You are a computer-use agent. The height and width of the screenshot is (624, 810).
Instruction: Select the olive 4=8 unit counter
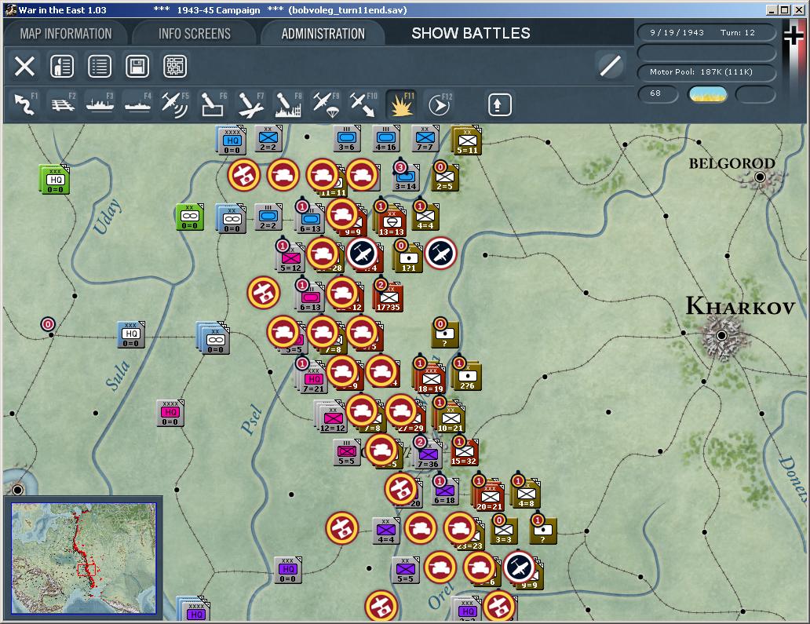pos(526,493)
